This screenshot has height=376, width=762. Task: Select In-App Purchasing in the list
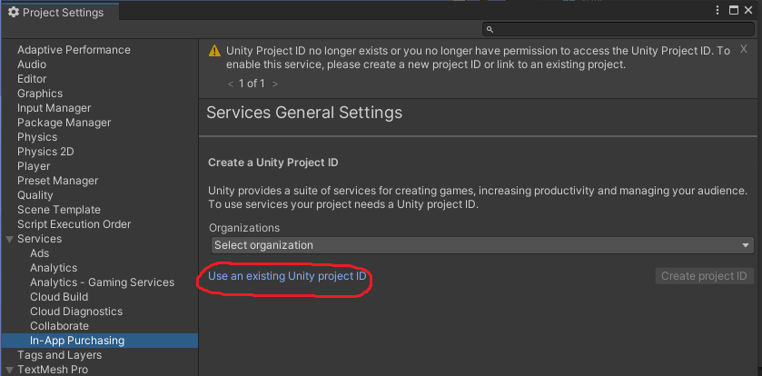(x=99, y=341)
